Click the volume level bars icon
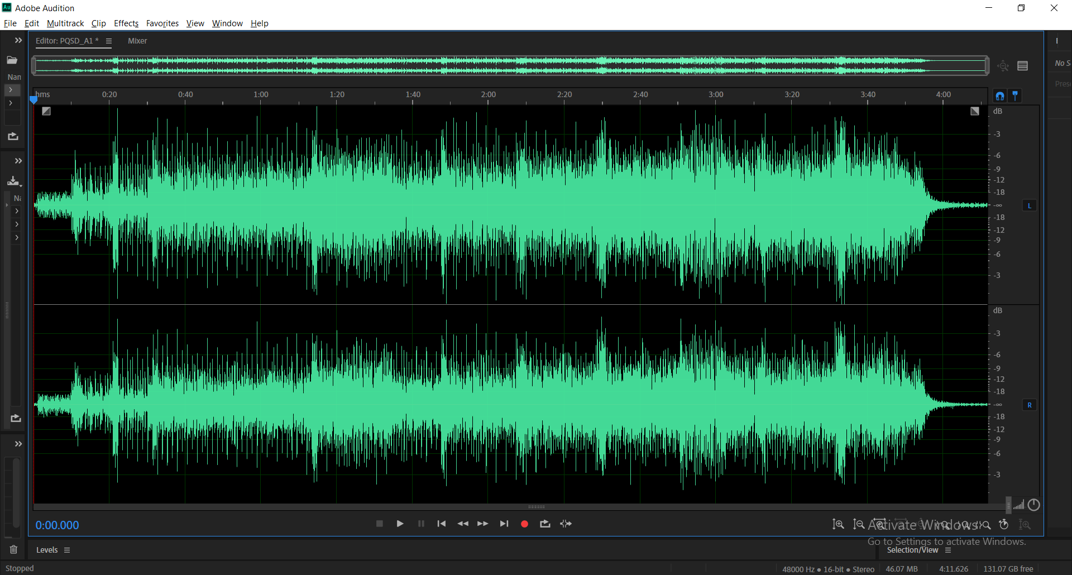 coord(1019,505)
